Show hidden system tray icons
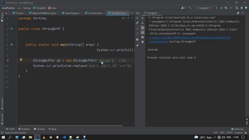The image size is (249, 140). point(215,137)
